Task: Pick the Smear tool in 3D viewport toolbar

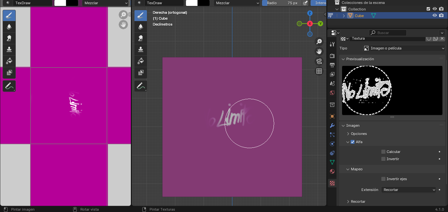Action: click(x=141, y=38)
